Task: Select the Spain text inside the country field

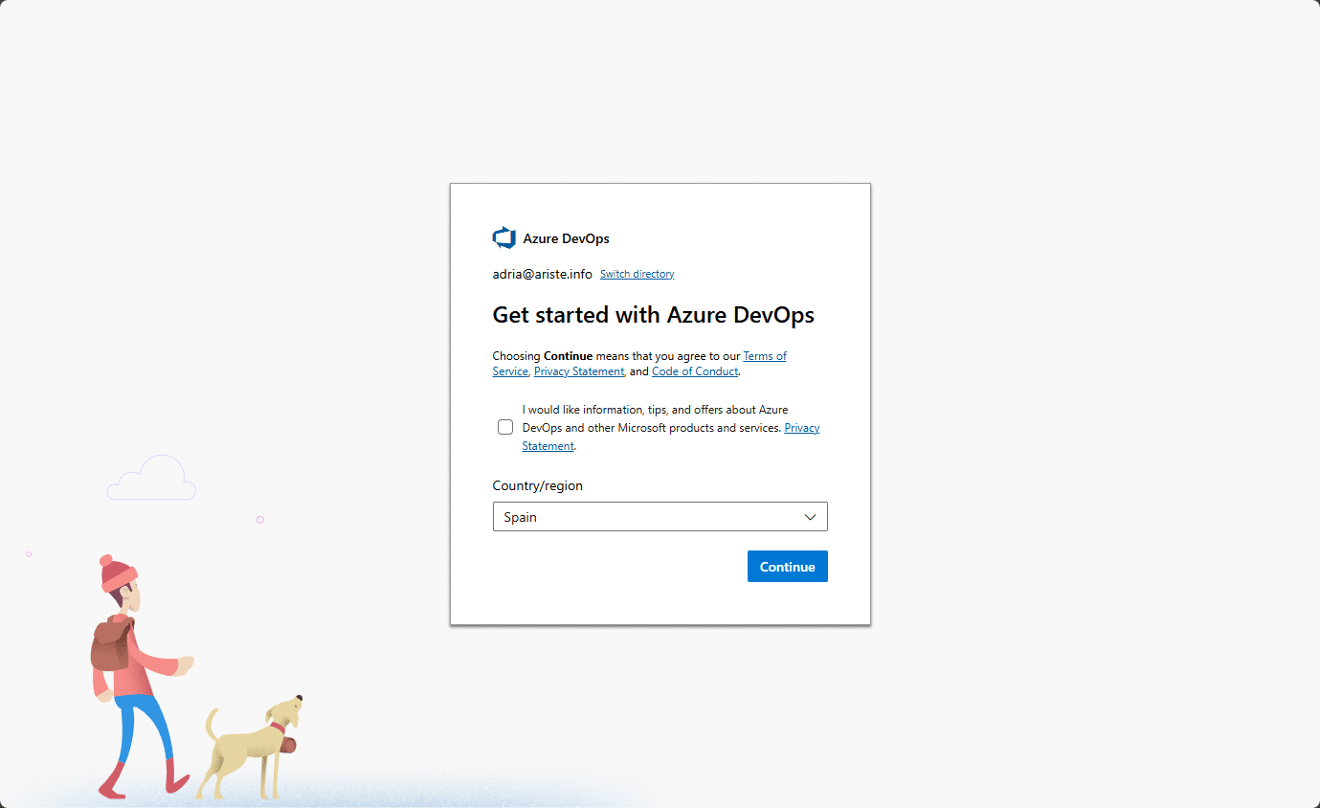Action: pyautogui.click(x=520, y=517)
